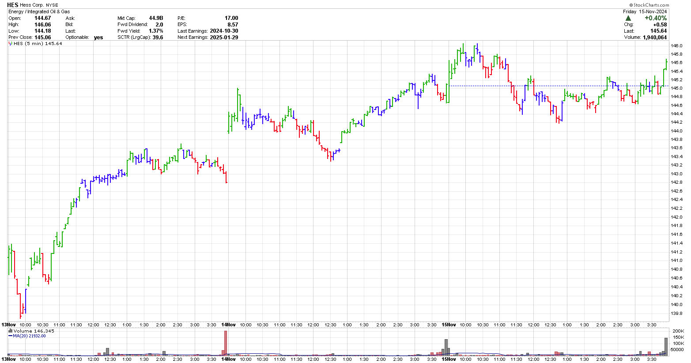The width and height of the screenshot is (691, 363).
Task: Click the Fwd Dividend value 2.0
Action: coord(159,25)
